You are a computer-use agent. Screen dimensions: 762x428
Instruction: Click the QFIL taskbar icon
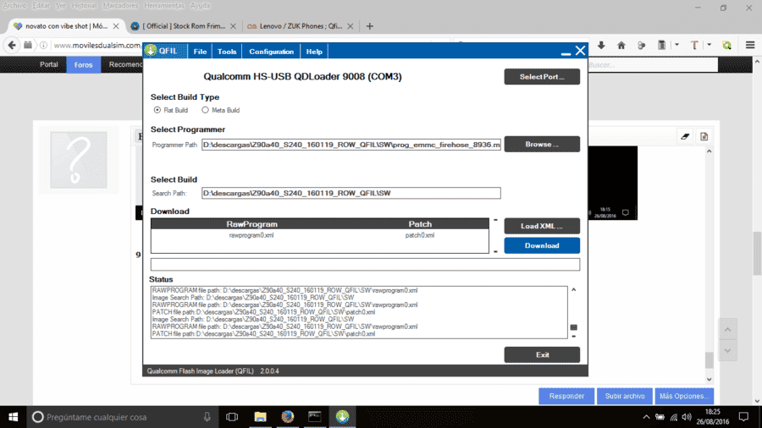click(x=342, y=417)
